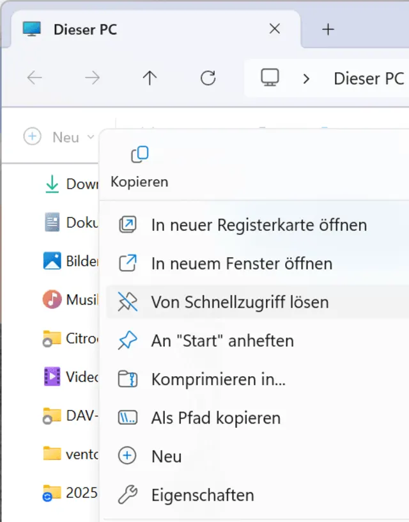Image resolution: width=409 pixels, height=522 pixels.
Task: Click the forward arrow navigation icon
Action: pos(93,78)
